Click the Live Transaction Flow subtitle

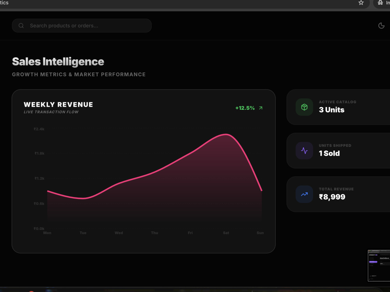pos(51,112)
